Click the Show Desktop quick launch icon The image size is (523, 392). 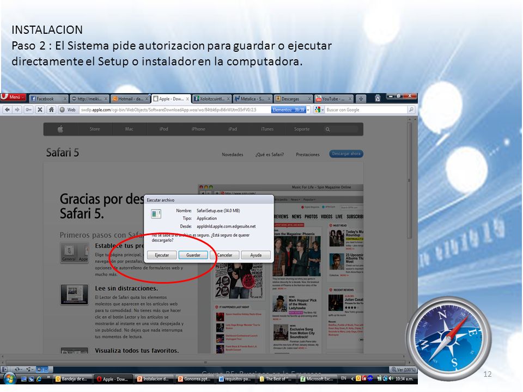click(24, 379)
